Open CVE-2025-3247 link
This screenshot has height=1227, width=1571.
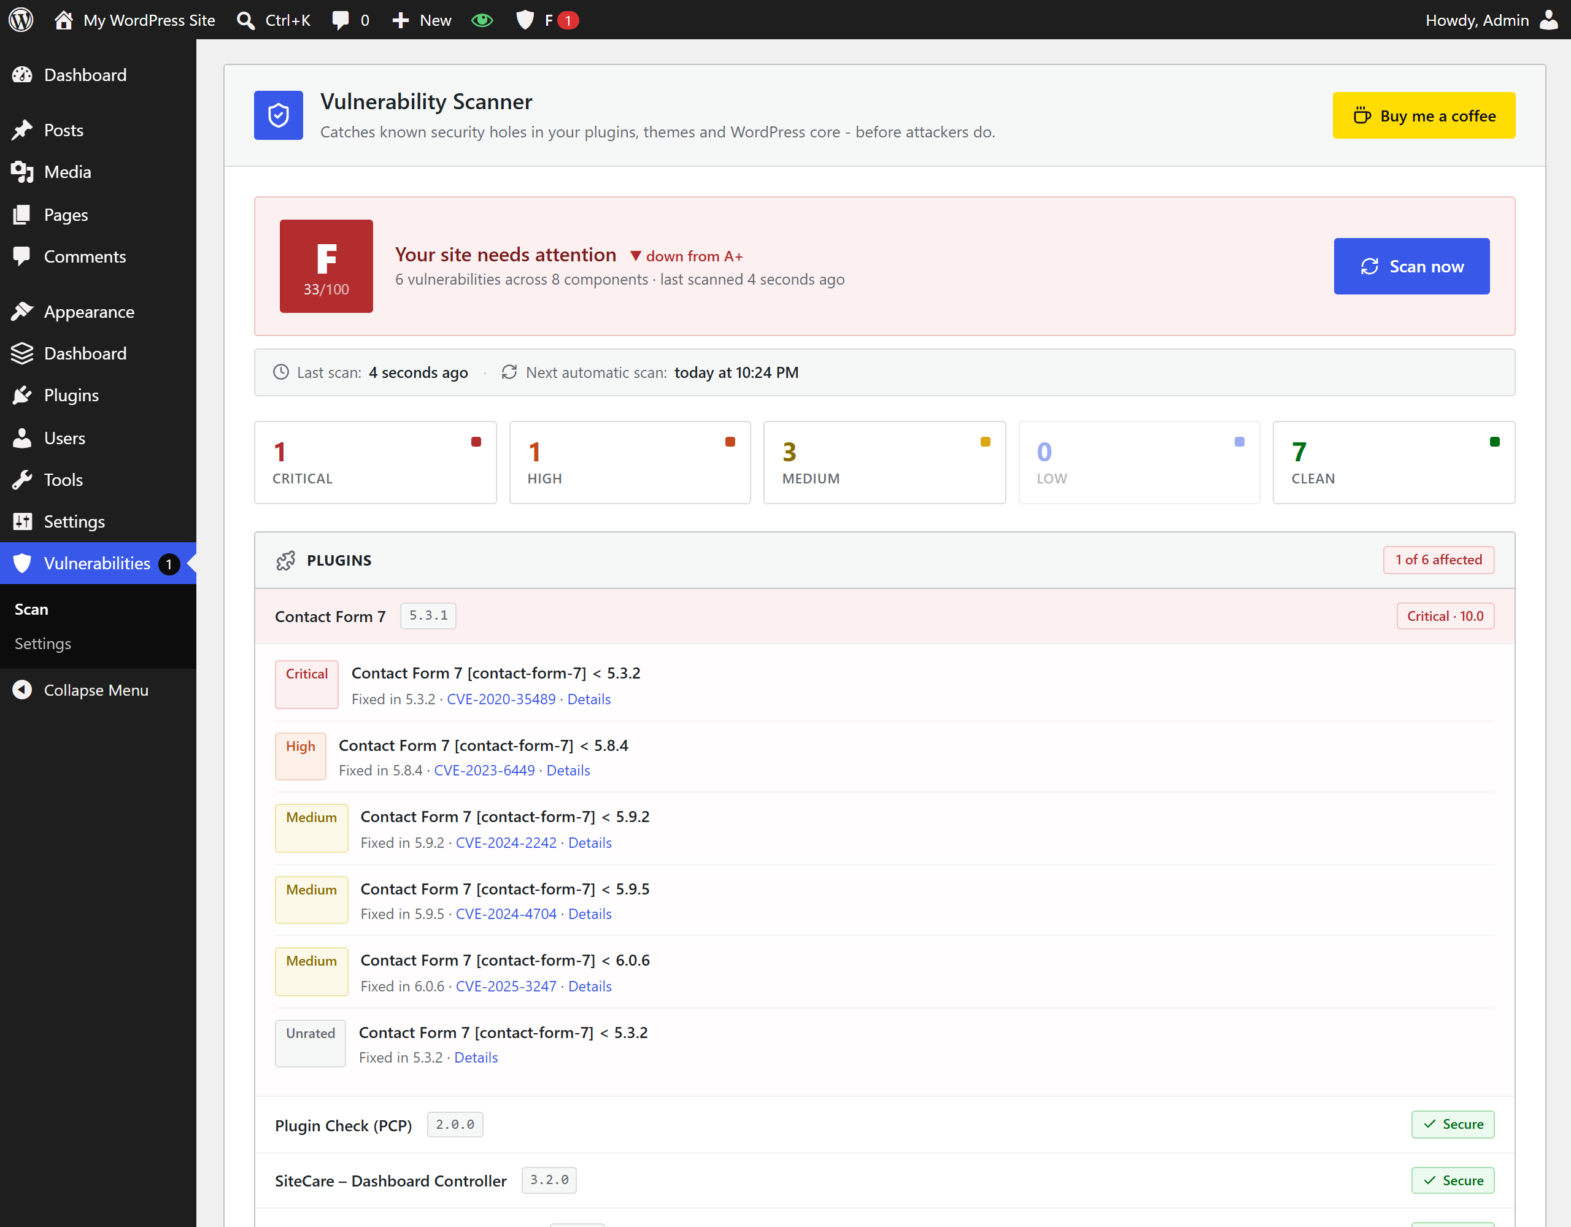(x=506, y=986)
